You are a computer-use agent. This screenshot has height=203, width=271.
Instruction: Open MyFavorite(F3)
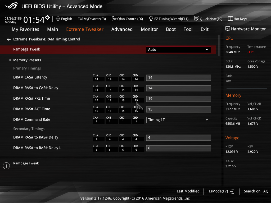coord(92,19)
